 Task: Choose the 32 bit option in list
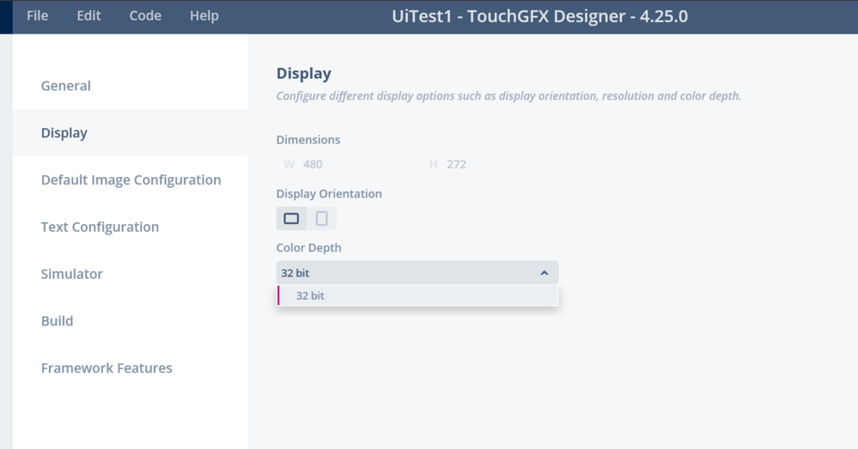pos(417,296)
